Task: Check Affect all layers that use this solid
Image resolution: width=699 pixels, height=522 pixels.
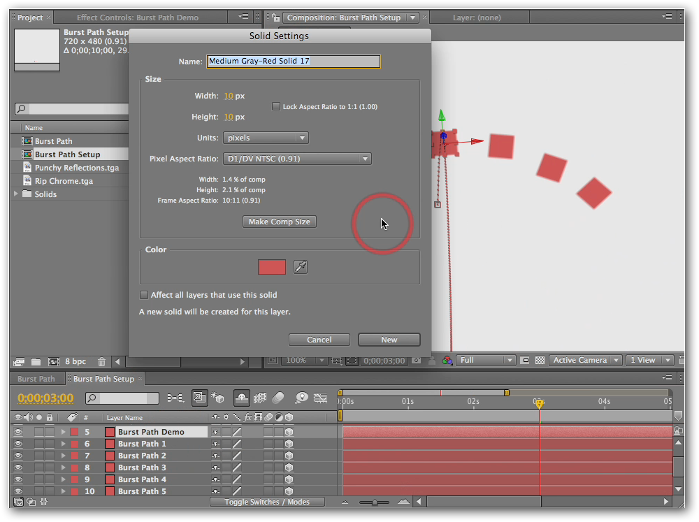Action: (143, 295)
